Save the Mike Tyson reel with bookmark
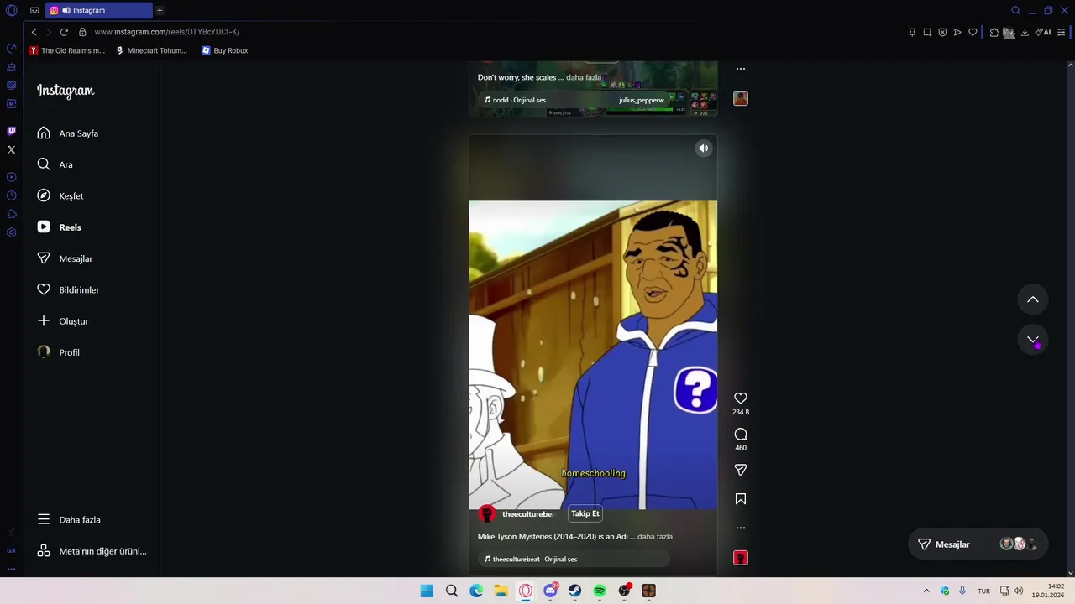 click(741, 499)
